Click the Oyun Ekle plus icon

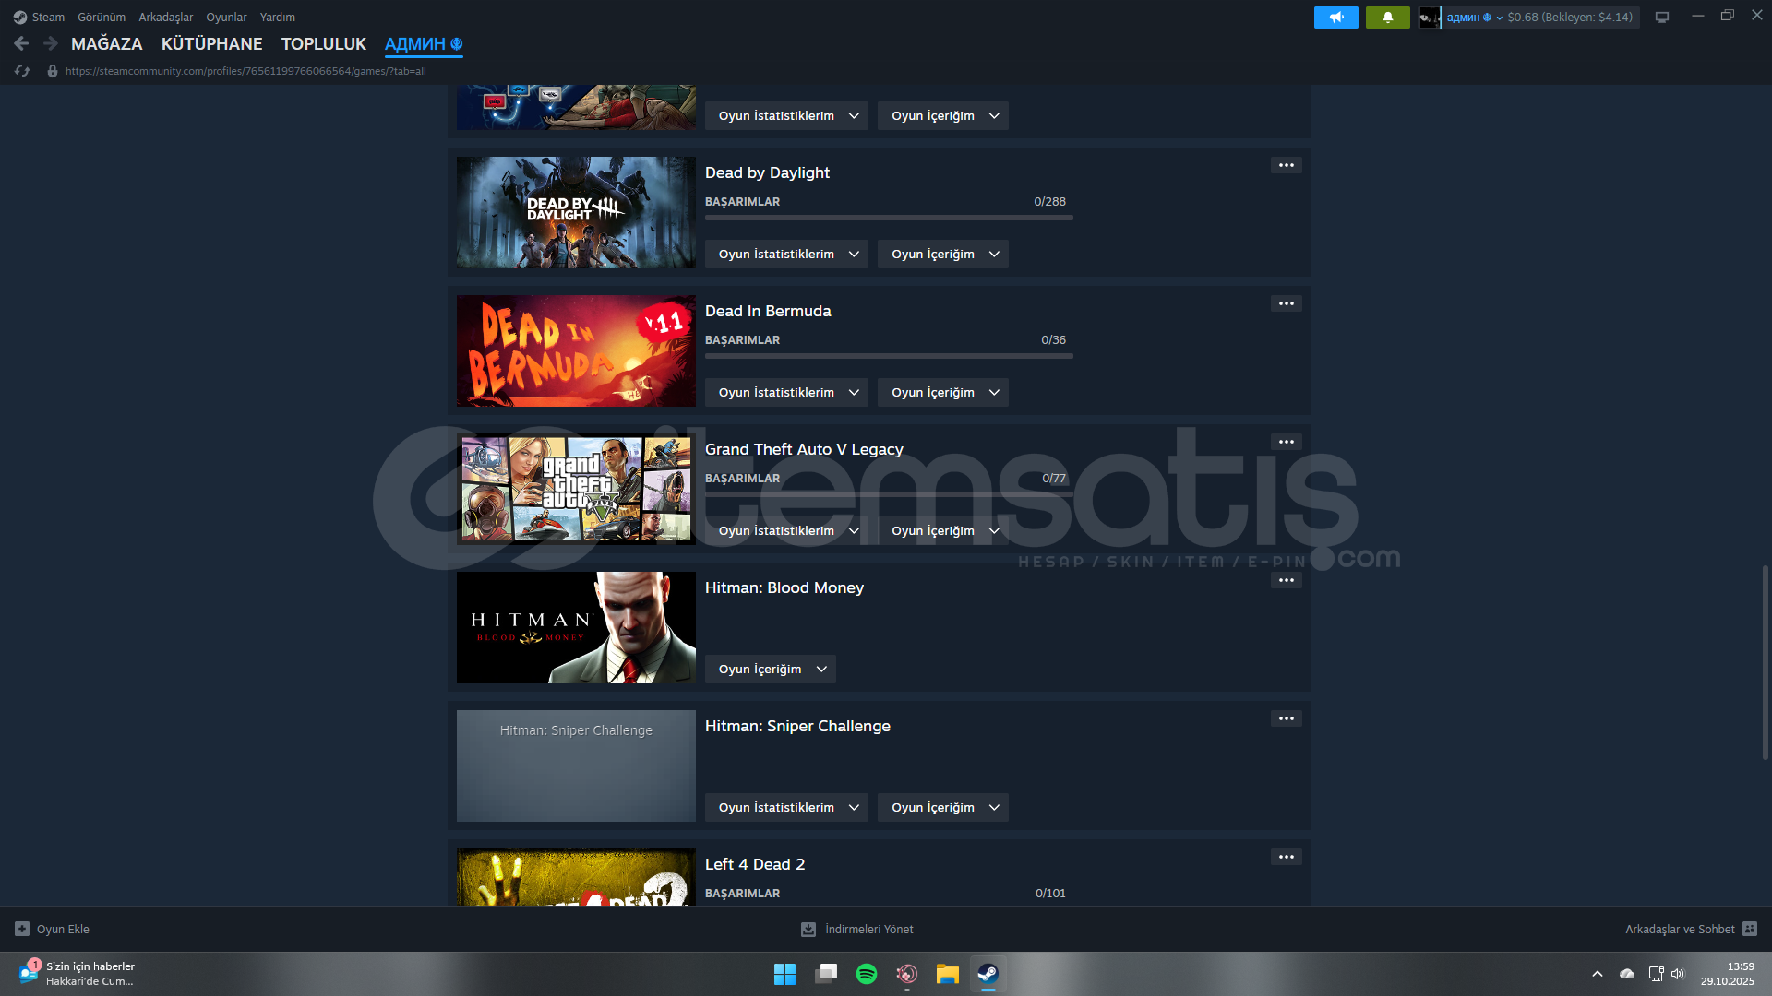tap(22, 929)
